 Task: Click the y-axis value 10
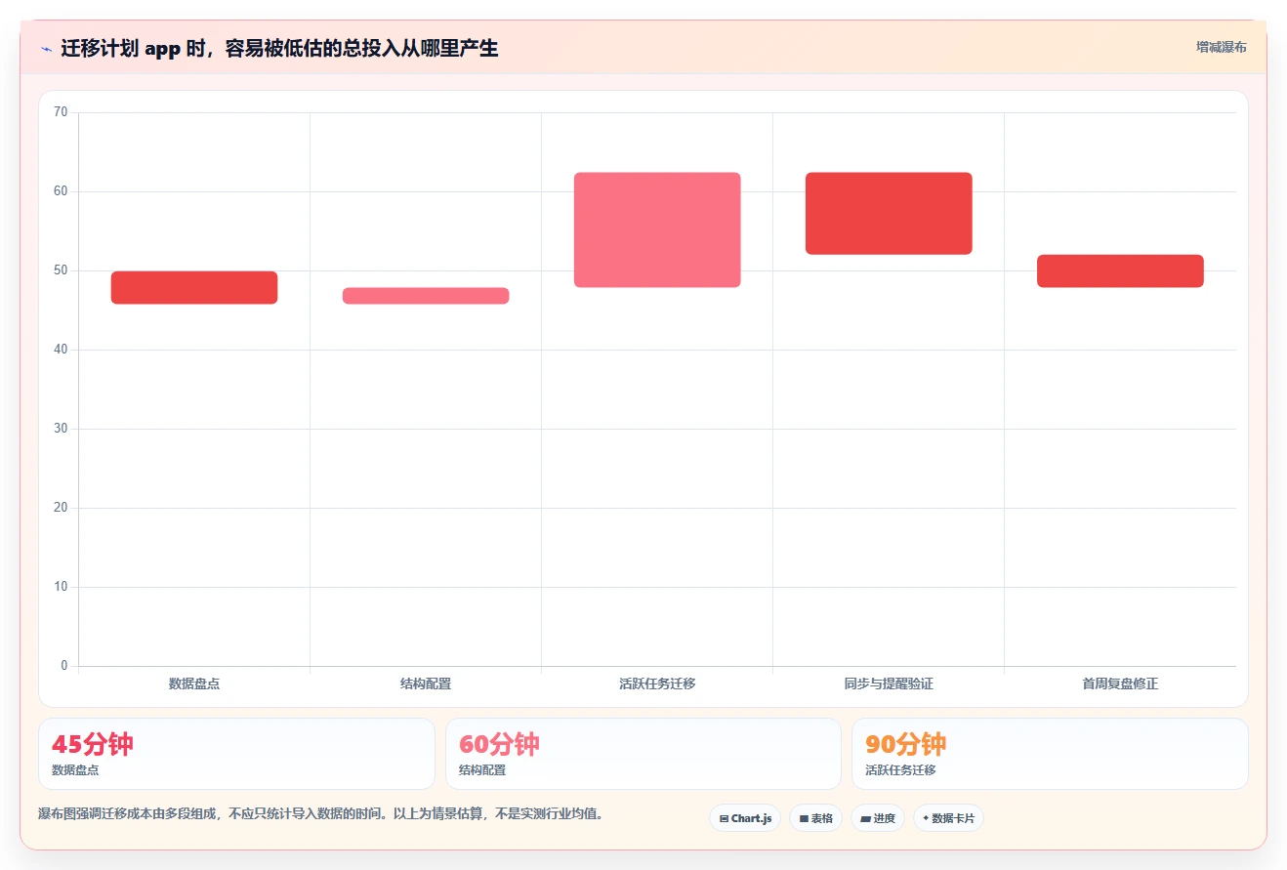point(61,587)
